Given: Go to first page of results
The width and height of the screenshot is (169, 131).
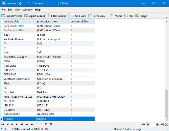Looking at the screenshot, I should tap(143, 124).
